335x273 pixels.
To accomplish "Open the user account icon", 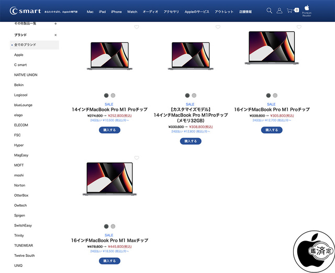I will tap(279, 10).
